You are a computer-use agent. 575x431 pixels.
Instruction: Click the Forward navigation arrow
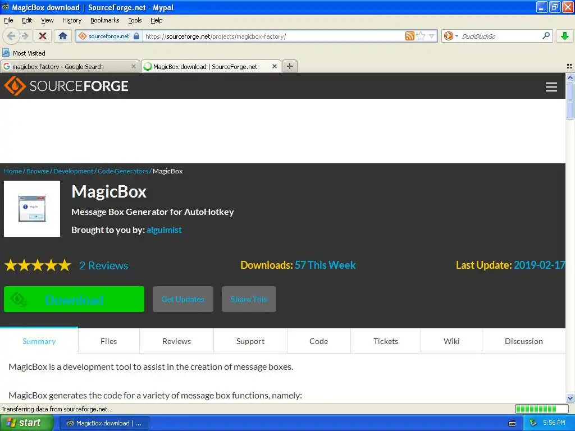point(25,36)
